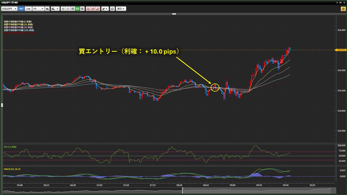Screen dimensions: 347x195
Task: Open the 1分 timeframe dropdown
Action: (x=38, y=9)
